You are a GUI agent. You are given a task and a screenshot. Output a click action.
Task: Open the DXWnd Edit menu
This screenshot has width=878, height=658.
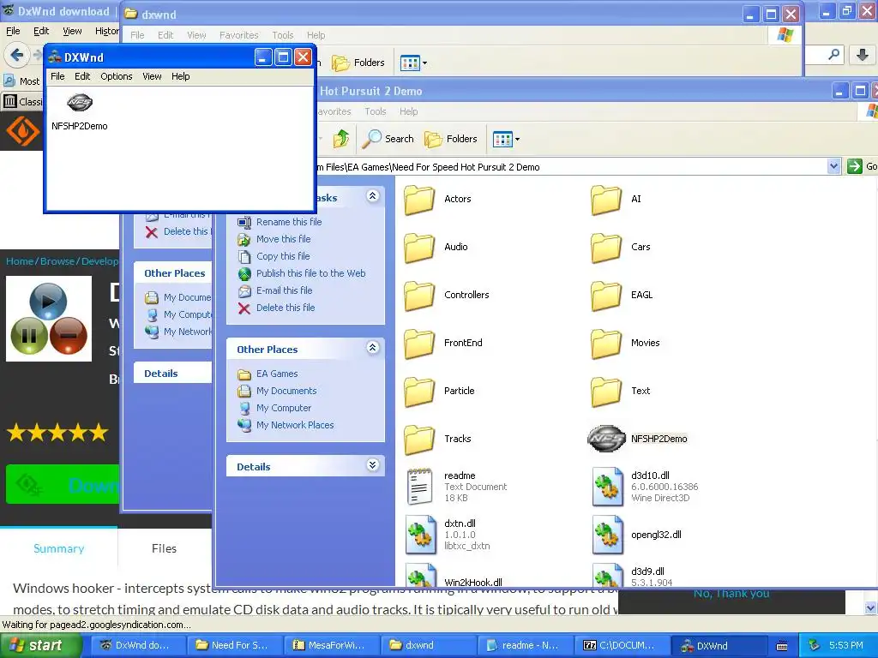click(82, 76)
